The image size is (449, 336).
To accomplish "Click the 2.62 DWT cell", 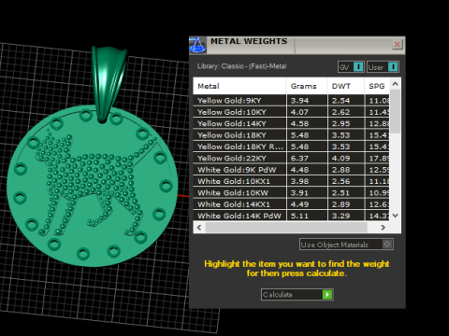I will point(346,112).
